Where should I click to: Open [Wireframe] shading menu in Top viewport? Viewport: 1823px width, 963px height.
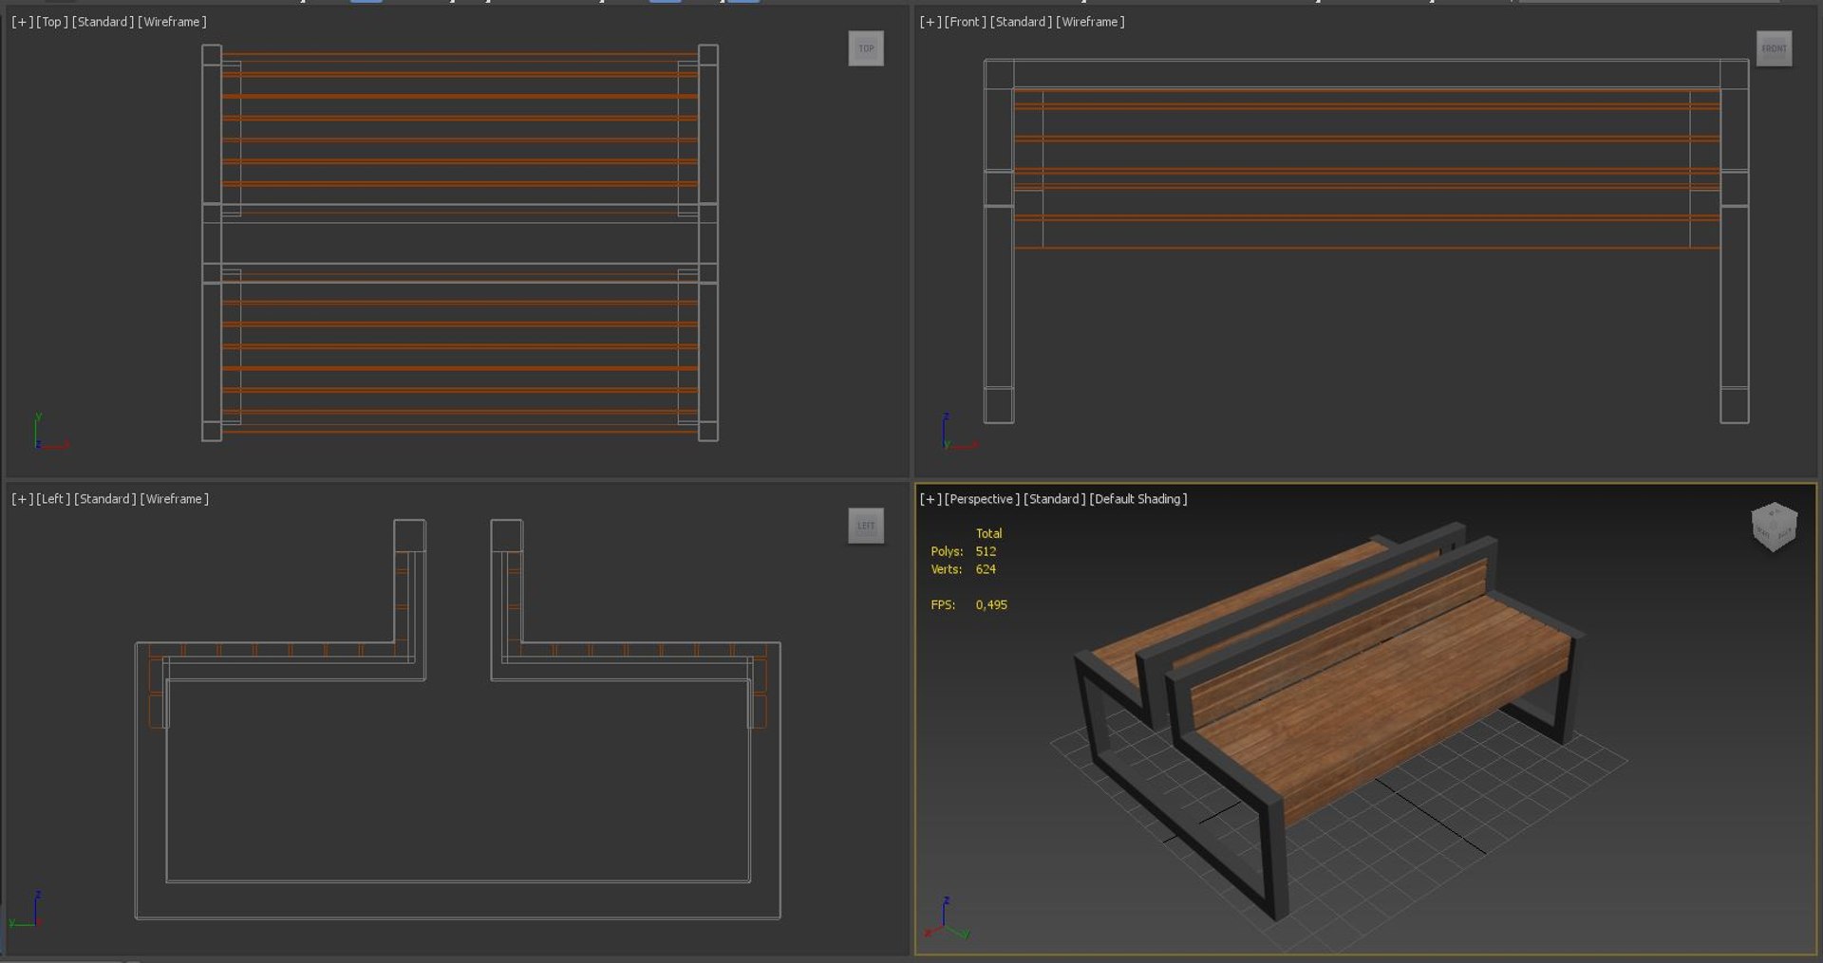click(172, 22)
